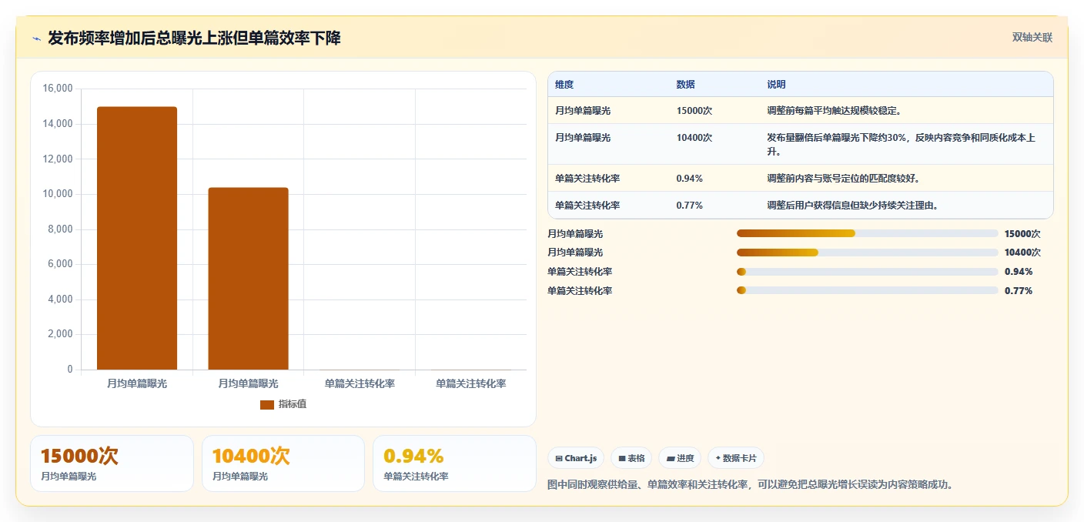Click the 8,000 y-axis label

pos(59,229)
